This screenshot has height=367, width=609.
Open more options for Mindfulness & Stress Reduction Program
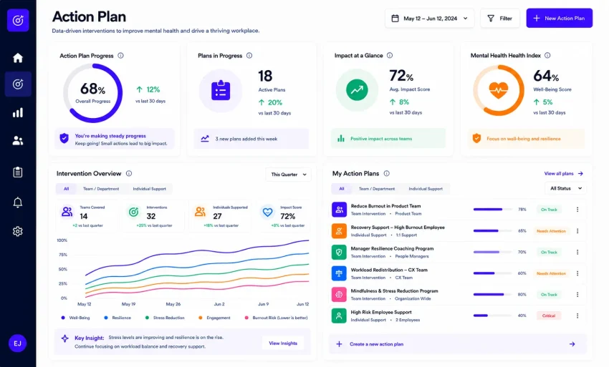click(x=577, y=295)
